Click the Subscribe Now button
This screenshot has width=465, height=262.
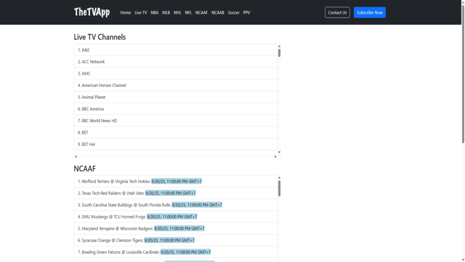tap(369, 13)
